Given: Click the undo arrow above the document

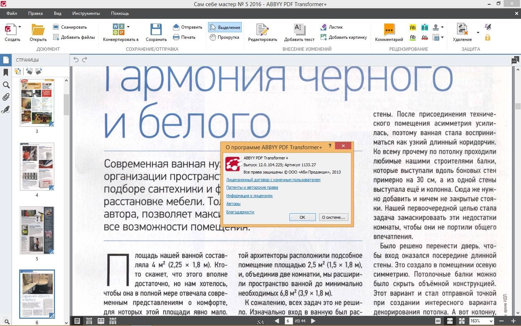Looking at the screenshot, I should pos(76,59).
